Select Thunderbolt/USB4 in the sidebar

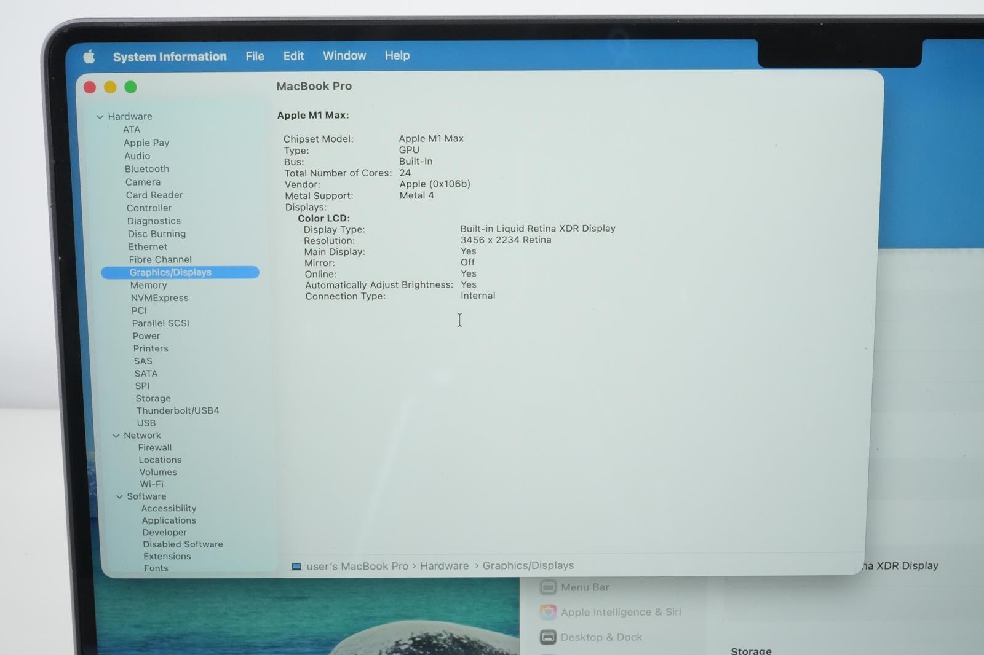[x=178, y=410]
